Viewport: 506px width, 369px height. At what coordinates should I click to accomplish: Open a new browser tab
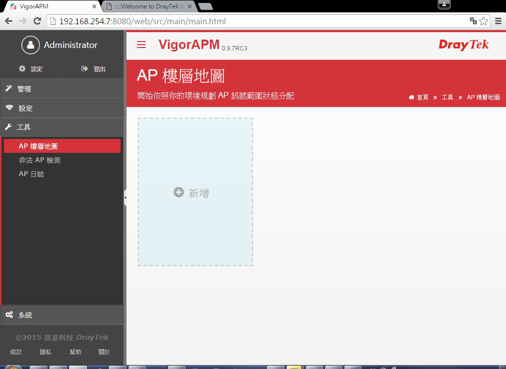pos(205,6)
